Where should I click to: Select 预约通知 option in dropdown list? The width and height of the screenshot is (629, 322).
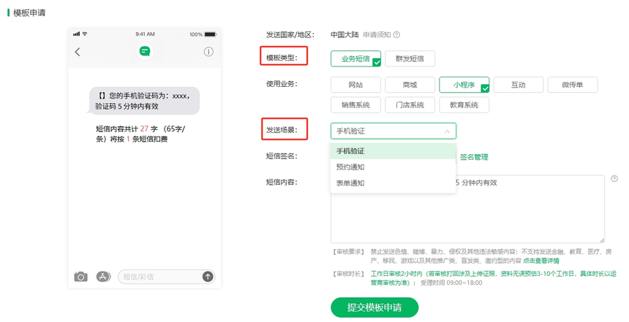pos(393,167)
